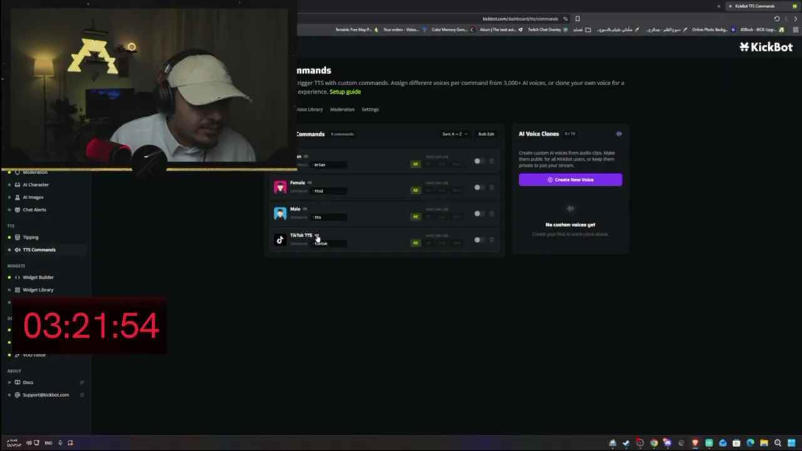Edit the tiktok command input field
This screenshot has width=802, height=451.
click(328, 244)
